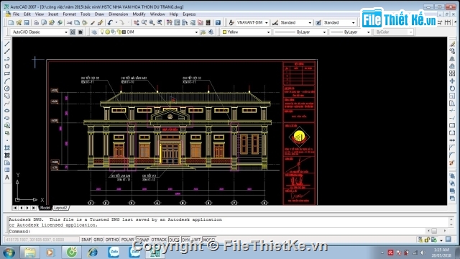Click the Save icon in toolbar
This screenshot has height=259, width=460.
(x=27, y=22)
